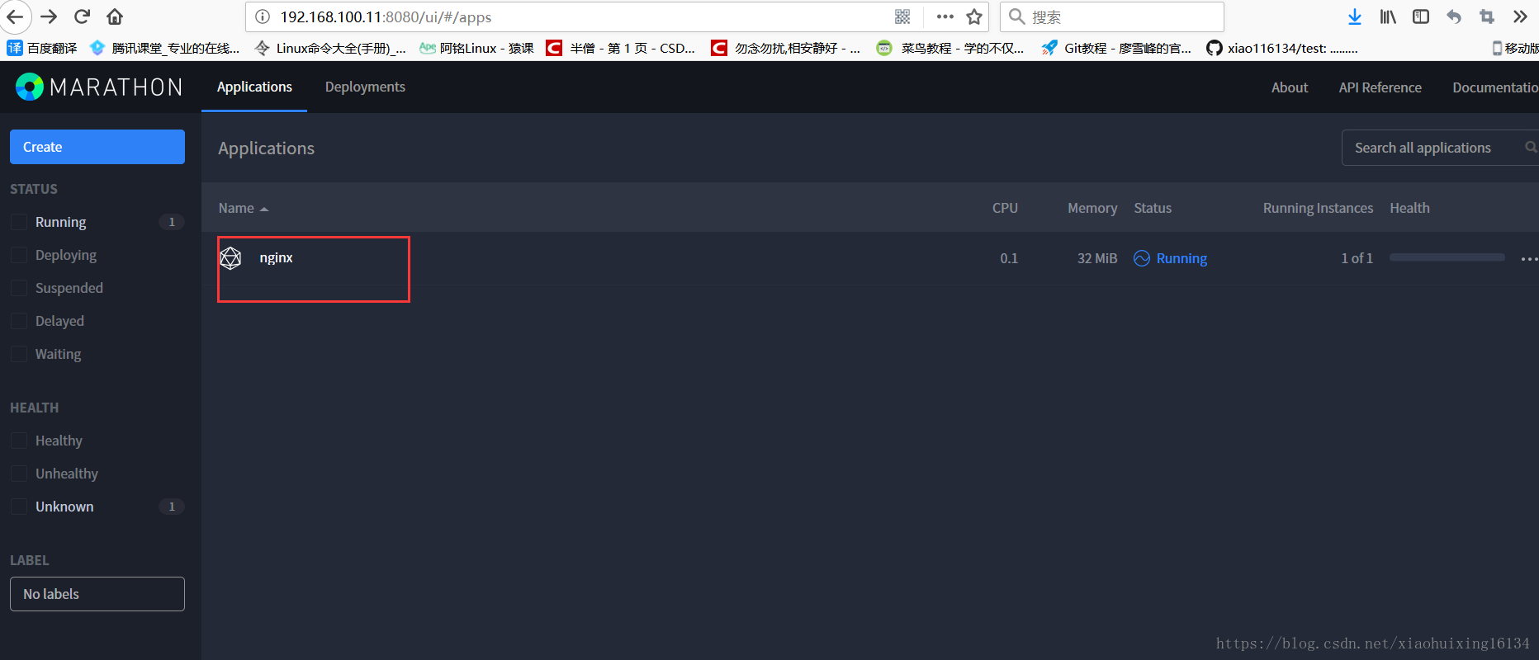Open the library bookshelf icon
Image resolution: width=1539 pixels, height=660 pixels.
pos(1388,16)
